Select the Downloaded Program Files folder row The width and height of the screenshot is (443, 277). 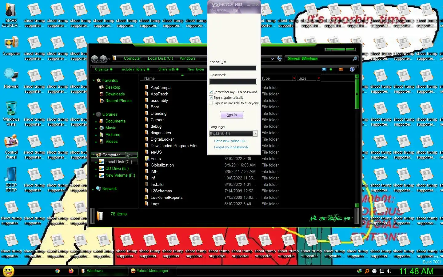point(174,146)
